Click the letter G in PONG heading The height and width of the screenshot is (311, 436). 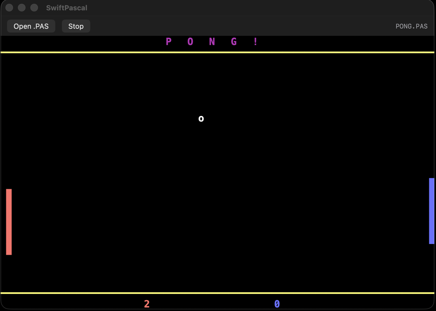click(x=234, y=41)
